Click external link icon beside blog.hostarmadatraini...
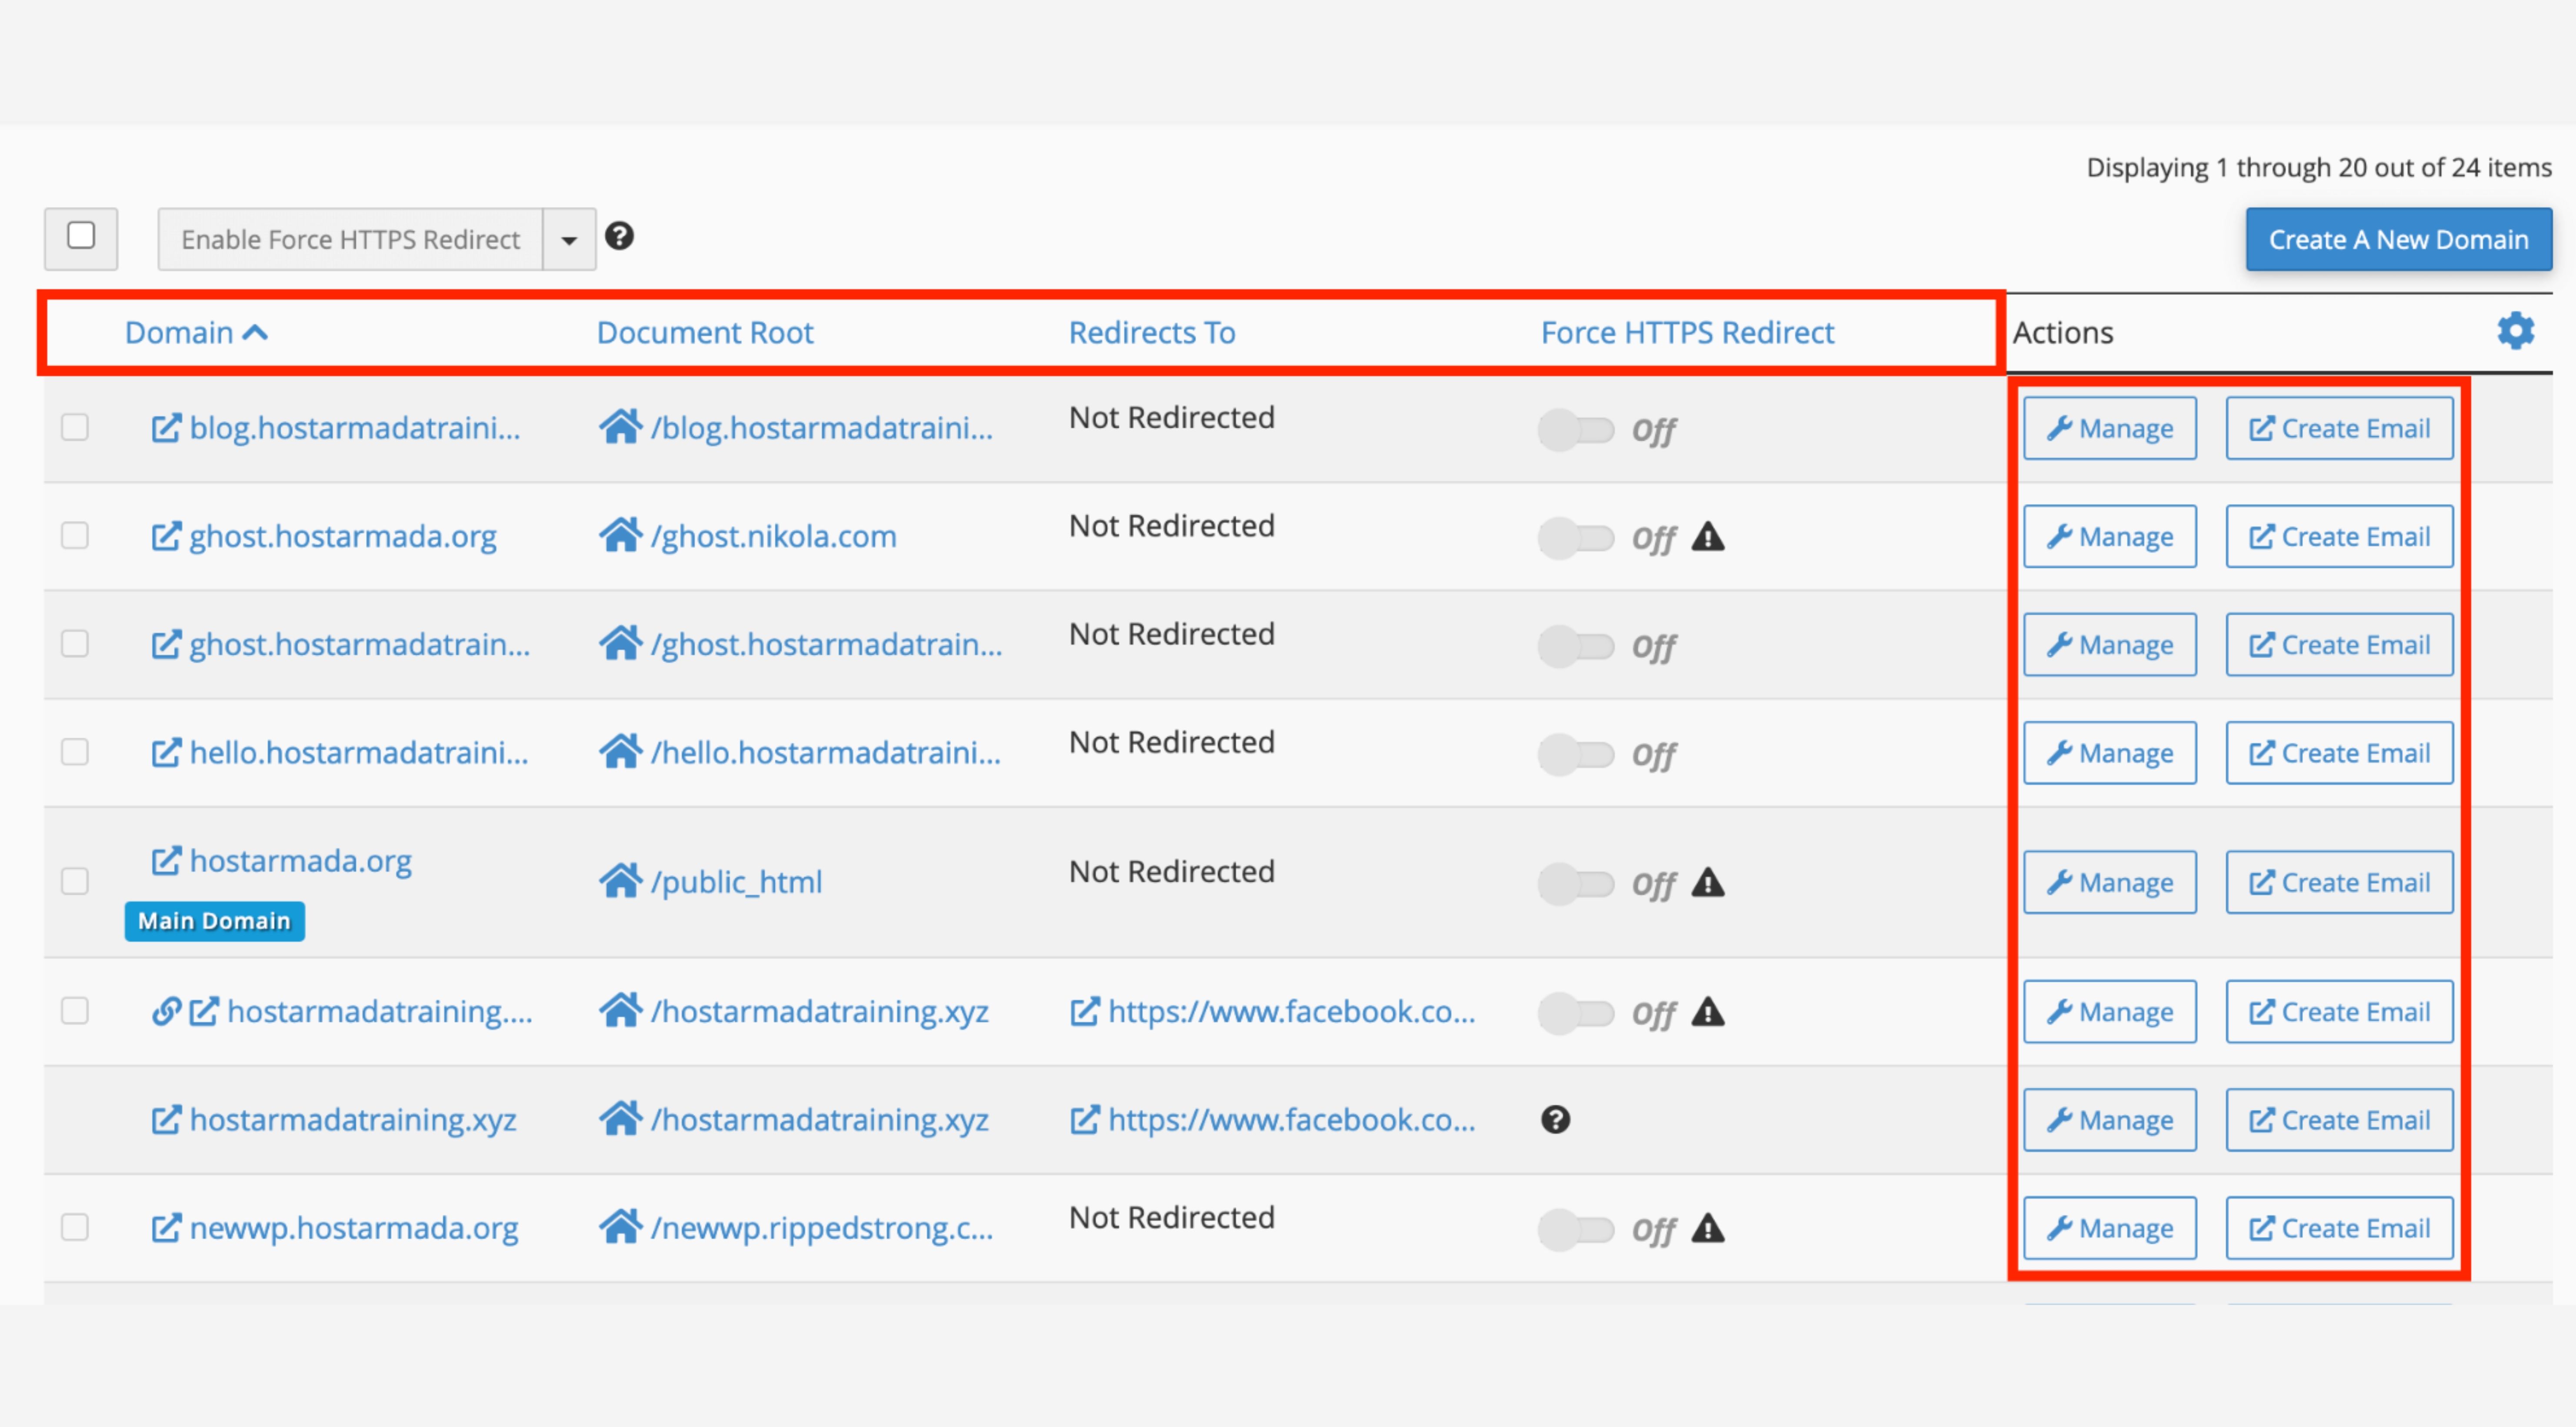This screenshot has width=2576, height=1427. [x=166, y=428]
